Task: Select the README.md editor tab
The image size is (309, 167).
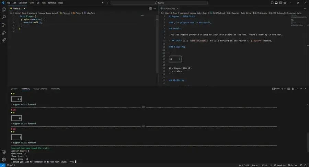Action: 169,9
